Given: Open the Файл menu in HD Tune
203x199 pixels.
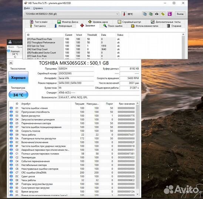Looking at the screenshot, I should (x=27, y=8).
